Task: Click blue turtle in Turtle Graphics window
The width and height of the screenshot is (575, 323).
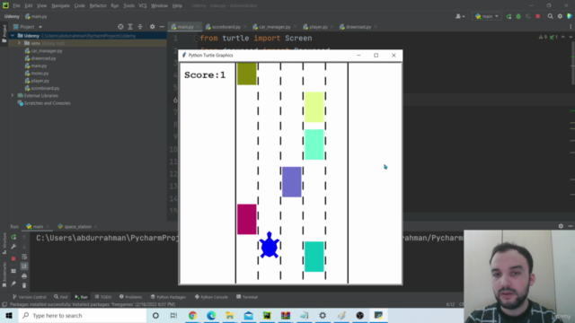Action: coord(270,245)
